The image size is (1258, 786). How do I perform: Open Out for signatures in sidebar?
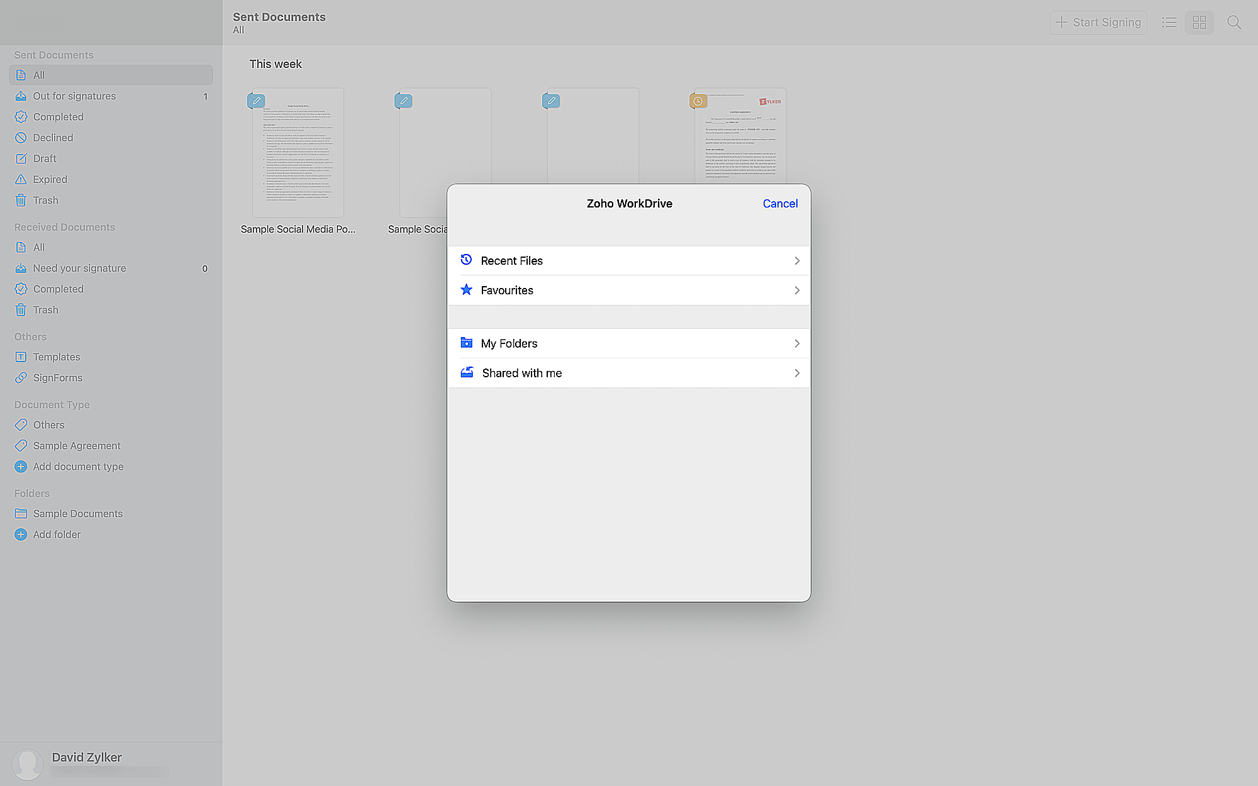(x=74, y=96)
